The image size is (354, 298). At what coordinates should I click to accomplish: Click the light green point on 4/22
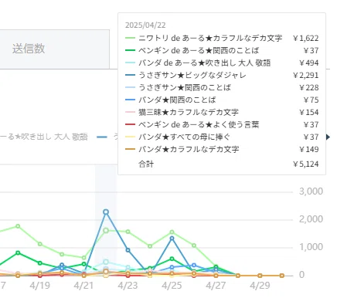(x=106, y=230)
